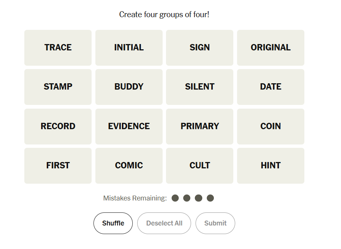
Task: Click the Submit button
Action: click(215, 223)
